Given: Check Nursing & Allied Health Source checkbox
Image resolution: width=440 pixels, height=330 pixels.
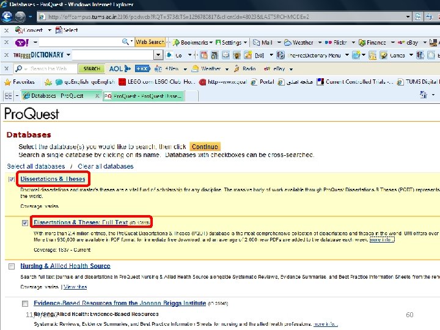Looking at the screenshot, I should (x=12, y=266).
